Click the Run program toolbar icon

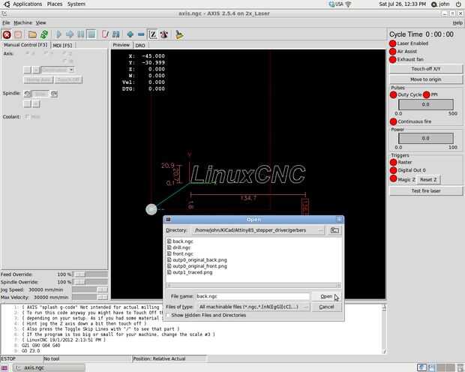pyautogui.click(x=58, y=34)
